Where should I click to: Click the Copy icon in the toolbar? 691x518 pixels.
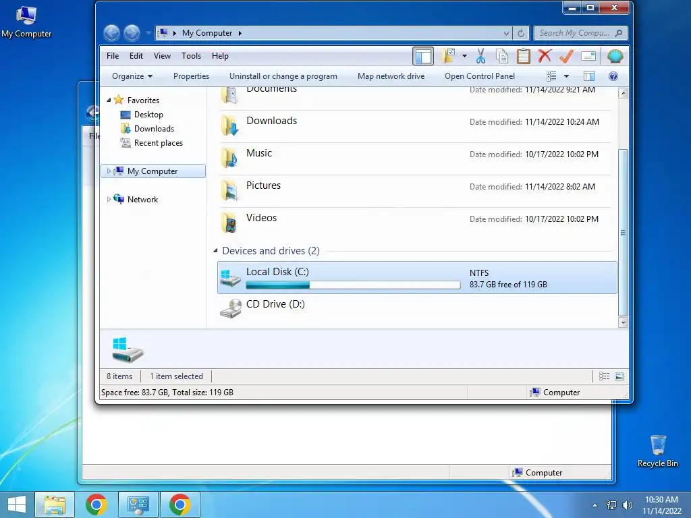coord(502,56)
